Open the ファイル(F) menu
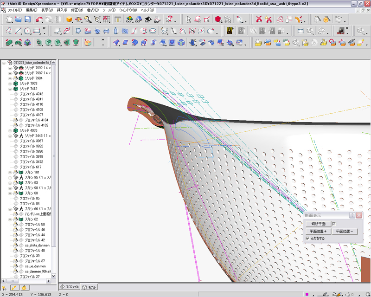 click(x=15, y=10)
